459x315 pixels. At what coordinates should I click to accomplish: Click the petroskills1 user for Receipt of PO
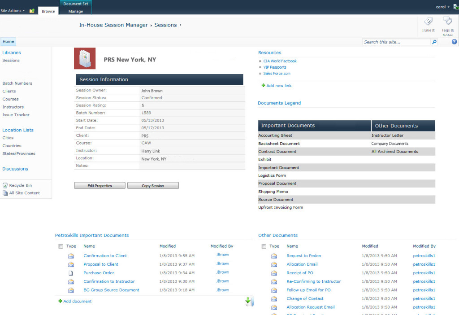coord(424,273)
